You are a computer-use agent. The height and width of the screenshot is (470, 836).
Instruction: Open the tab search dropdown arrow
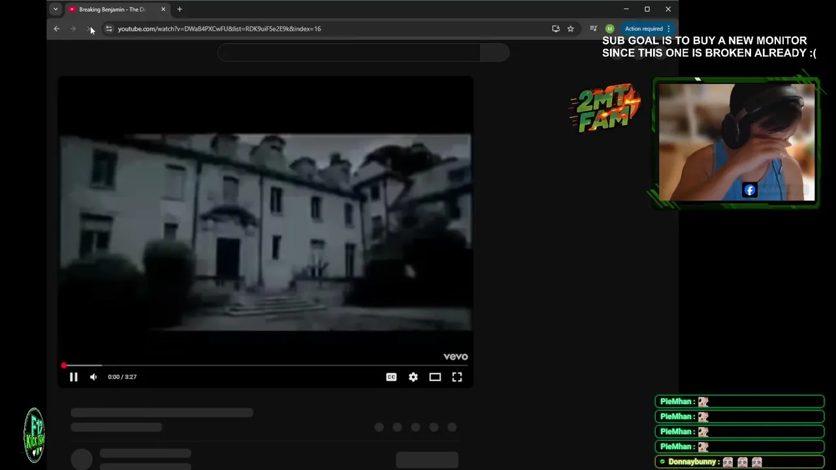(x=56, y=9)
